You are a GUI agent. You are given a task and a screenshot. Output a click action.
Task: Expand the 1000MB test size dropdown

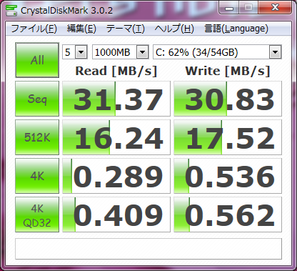143,52
